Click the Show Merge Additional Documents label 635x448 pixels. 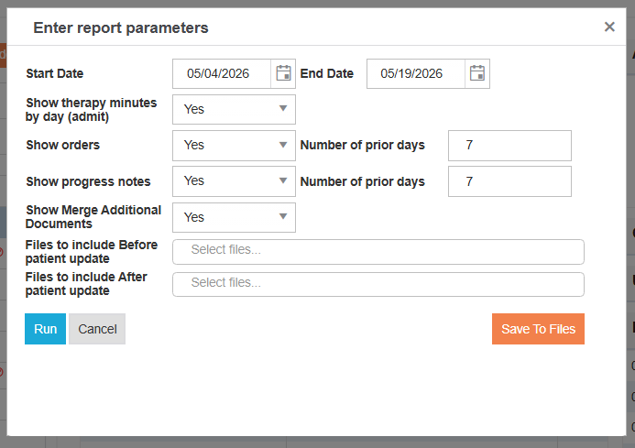(93, 217)
